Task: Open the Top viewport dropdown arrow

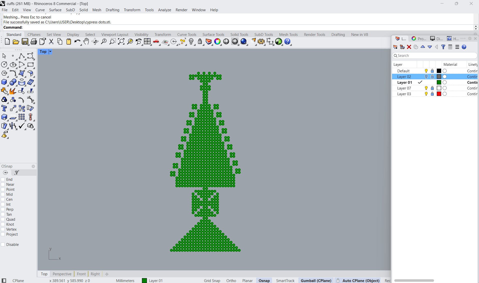Action: coord(50,52)
